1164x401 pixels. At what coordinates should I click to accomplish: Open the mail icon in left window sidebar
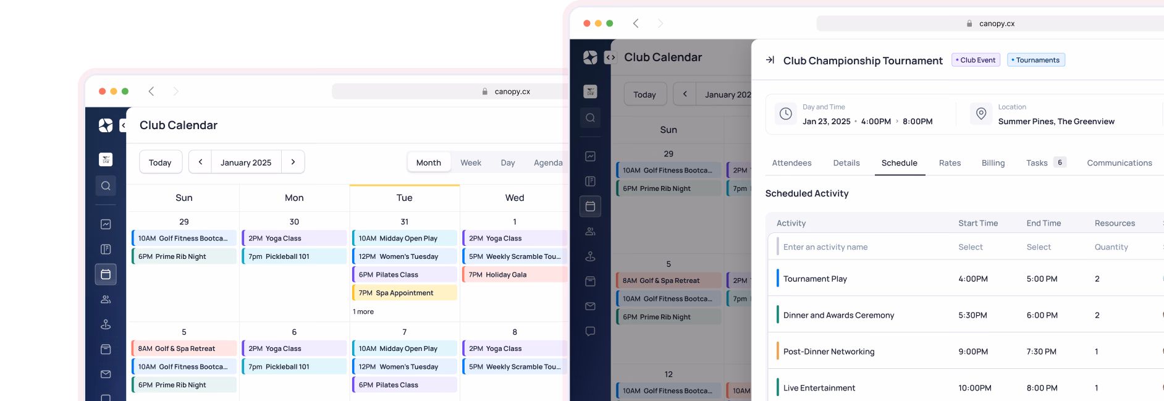point(106,374)
